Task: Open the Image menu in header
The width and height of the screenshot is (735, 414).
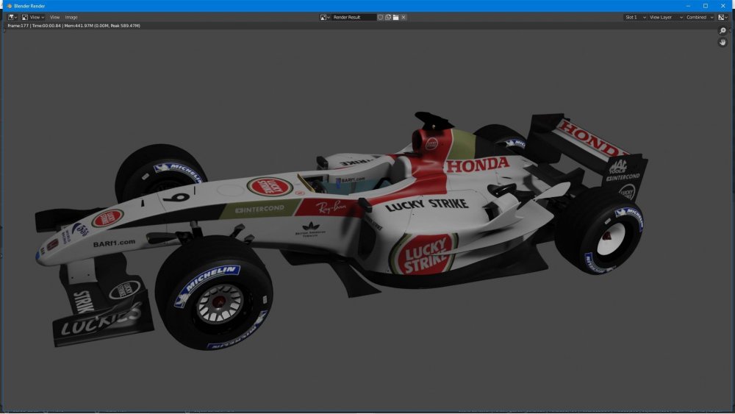Action: (71, 18)
